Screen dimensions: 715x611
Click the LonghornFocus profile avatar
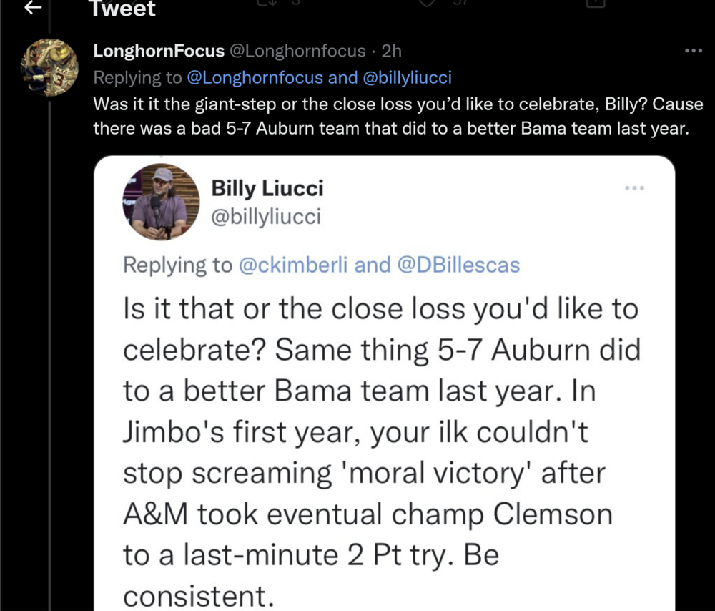(x=49, y=67)
